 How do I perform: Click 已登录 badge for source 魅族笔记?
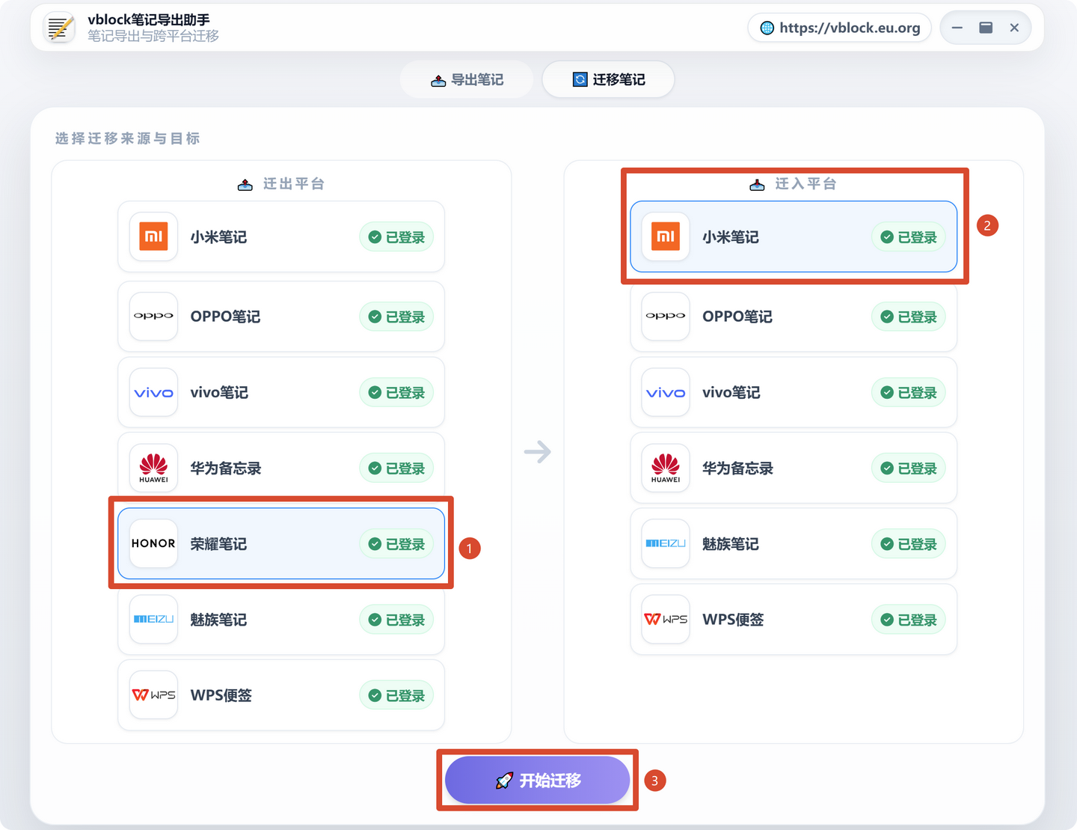(396, 620)
